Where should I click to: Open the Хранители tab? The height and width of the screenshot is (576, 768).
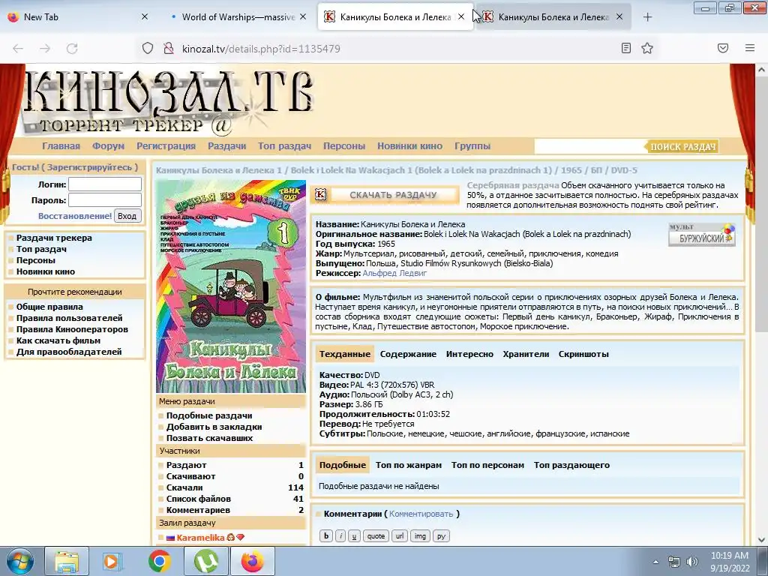tap(526, 354)
